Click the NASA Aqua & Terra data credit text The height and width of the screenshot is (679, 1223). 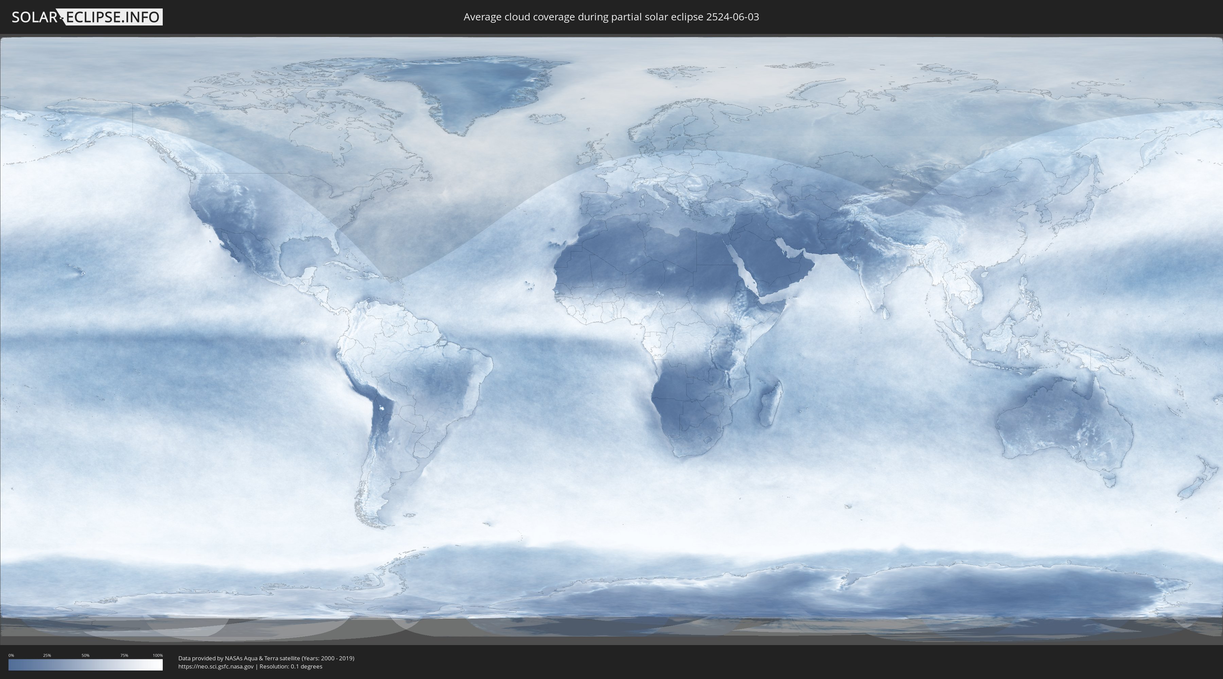(x=266, y=658)
